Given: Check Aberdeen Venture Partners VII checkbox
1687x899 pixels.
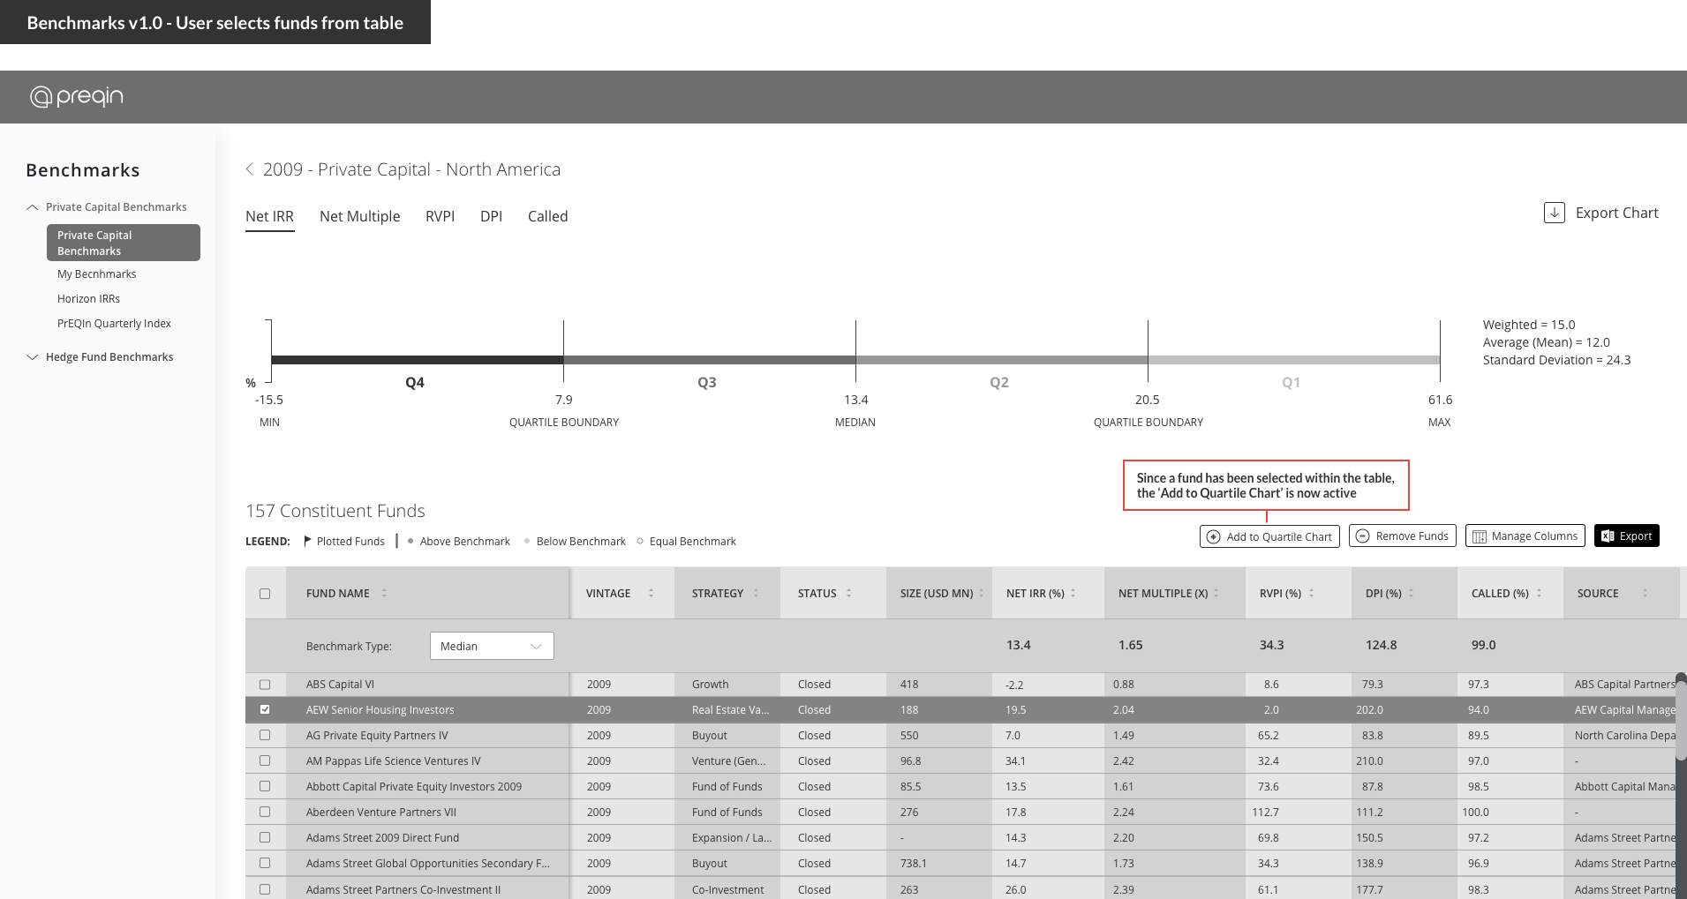Looking at the screenshot, I should pos(265,812).
